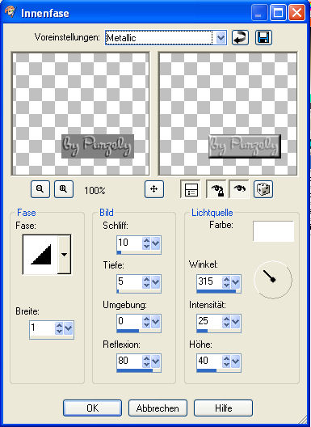Open the Umgebung slider dropdown arrow

(x=155, y=322)
